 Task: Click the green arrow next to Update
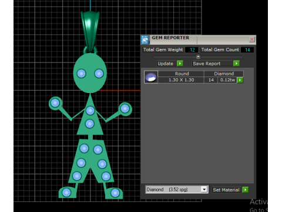180,64
